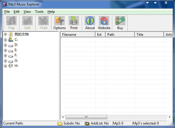Click the Subdir folder icon in status bar
The width and height of the screenshot is (175, 128).
pyautogui.click(x=60, y=123)
